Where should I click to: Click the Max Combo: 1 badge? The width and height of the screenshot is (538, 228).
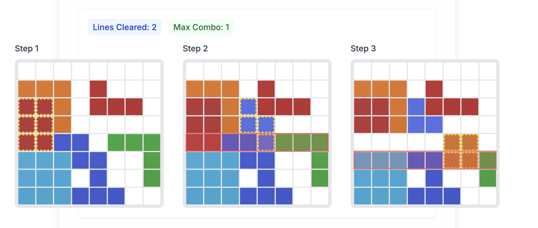click(201, 27)
